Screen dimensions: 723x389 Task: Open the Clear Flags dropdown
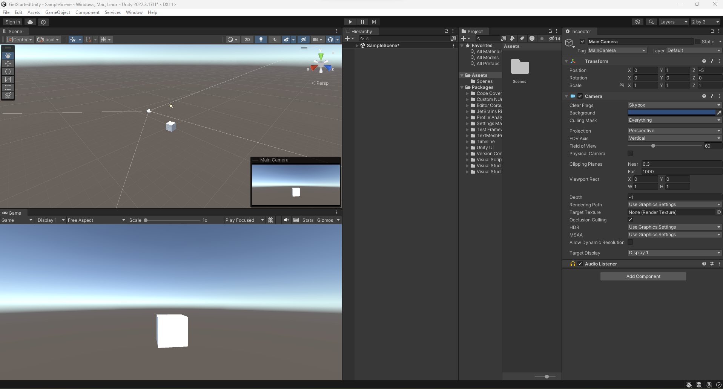pyautogui.click(x=675, y=105)
